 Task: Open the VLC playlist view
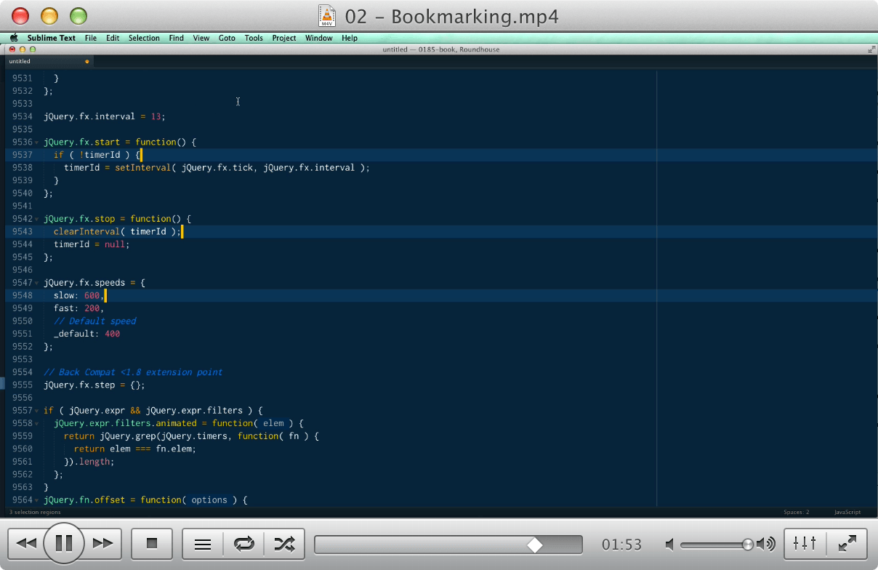click(x=202, y=543)
